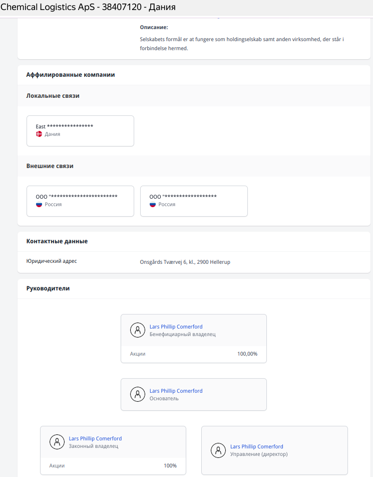Viewport: 373px width, 477px height.
Task: Click the Описание label
Action: click(154, 27)
